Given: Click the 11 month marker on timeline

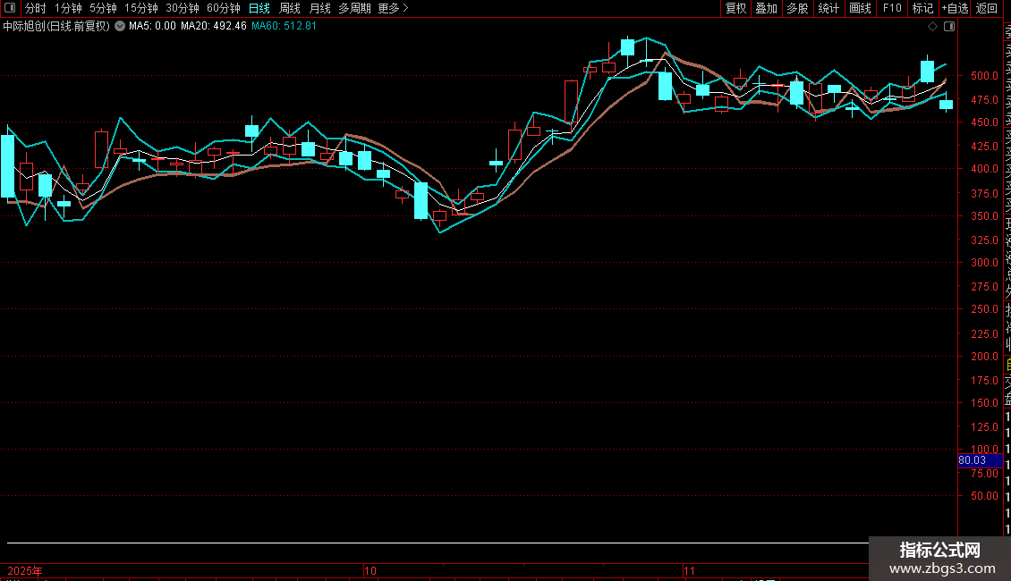Looking at the screenshot, I should [689, 570].
